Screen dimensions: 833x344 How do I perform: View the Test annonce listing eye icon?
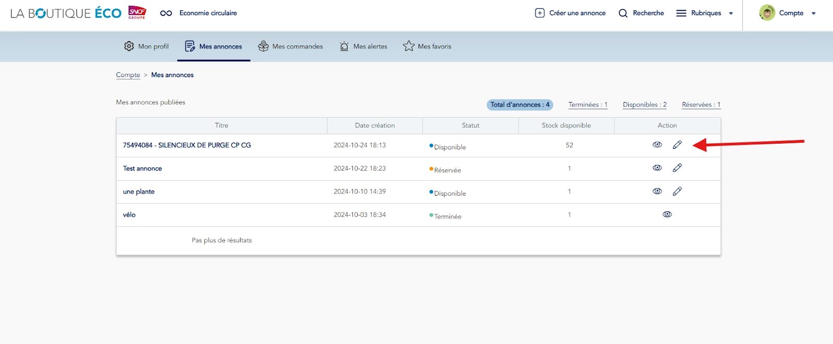click(657, 168)
